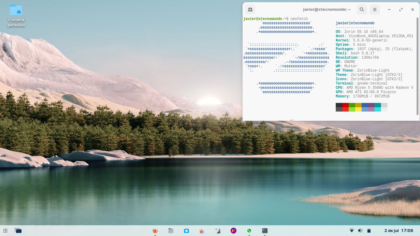Image resolution: width=420 pixels, height=236 pixels.
Task: Click the Uptime: 5 mins line
Action: 351,44
